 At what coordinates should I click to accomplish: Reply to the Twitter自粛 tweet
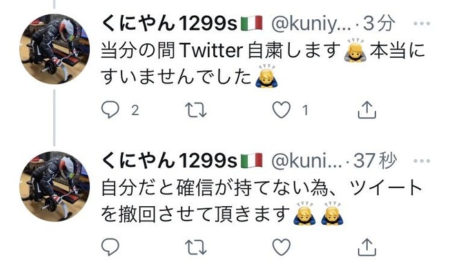click(x=110, y=110)
